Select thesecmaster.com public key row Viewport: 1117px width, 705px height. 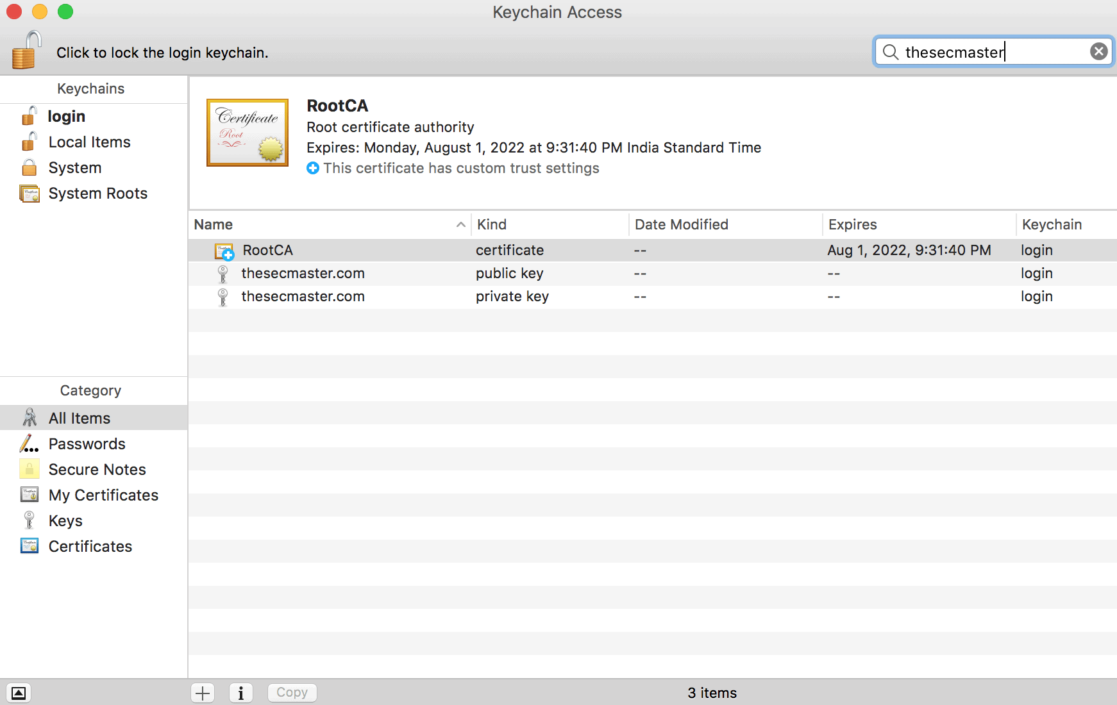[x=653, y=274]
